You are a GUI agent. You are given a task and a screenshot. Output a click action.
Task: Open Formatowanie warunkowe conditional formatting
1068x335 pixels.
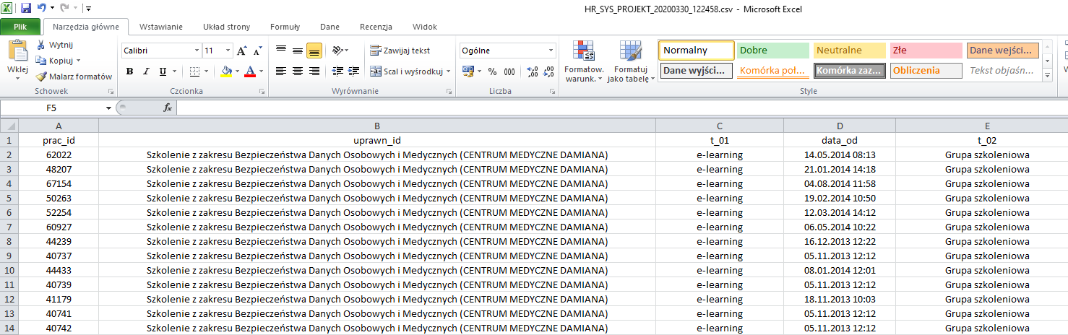click(584, 61)
